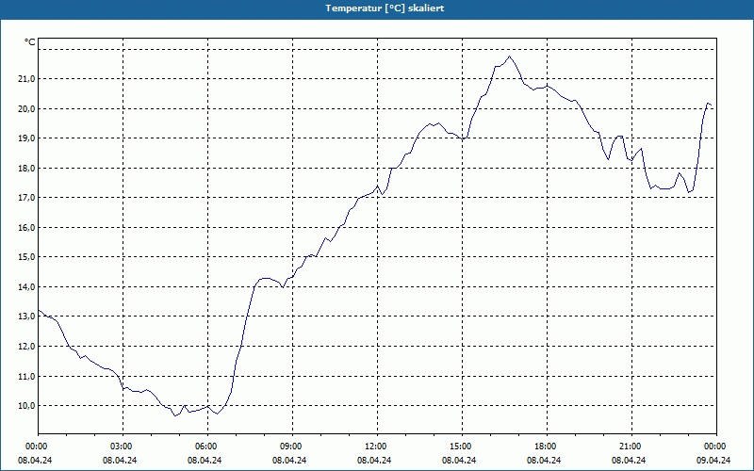The width and height of the screenshot is (754, 471).
Task: Click the "09.04.24" date label
Action: [713, 460]
